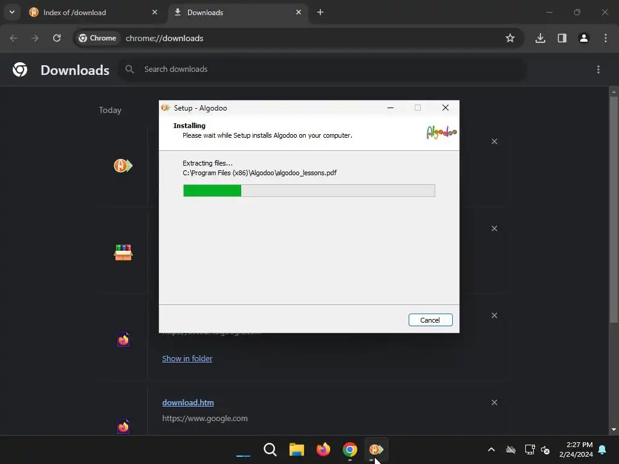
Task: Click the Algodoo installer file icon in downloads
Action: point(123,166)
